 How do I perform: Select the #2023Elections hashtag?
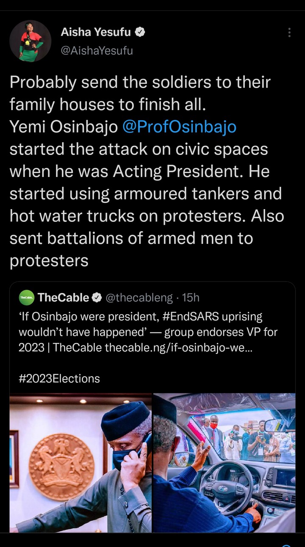(59, 378)
